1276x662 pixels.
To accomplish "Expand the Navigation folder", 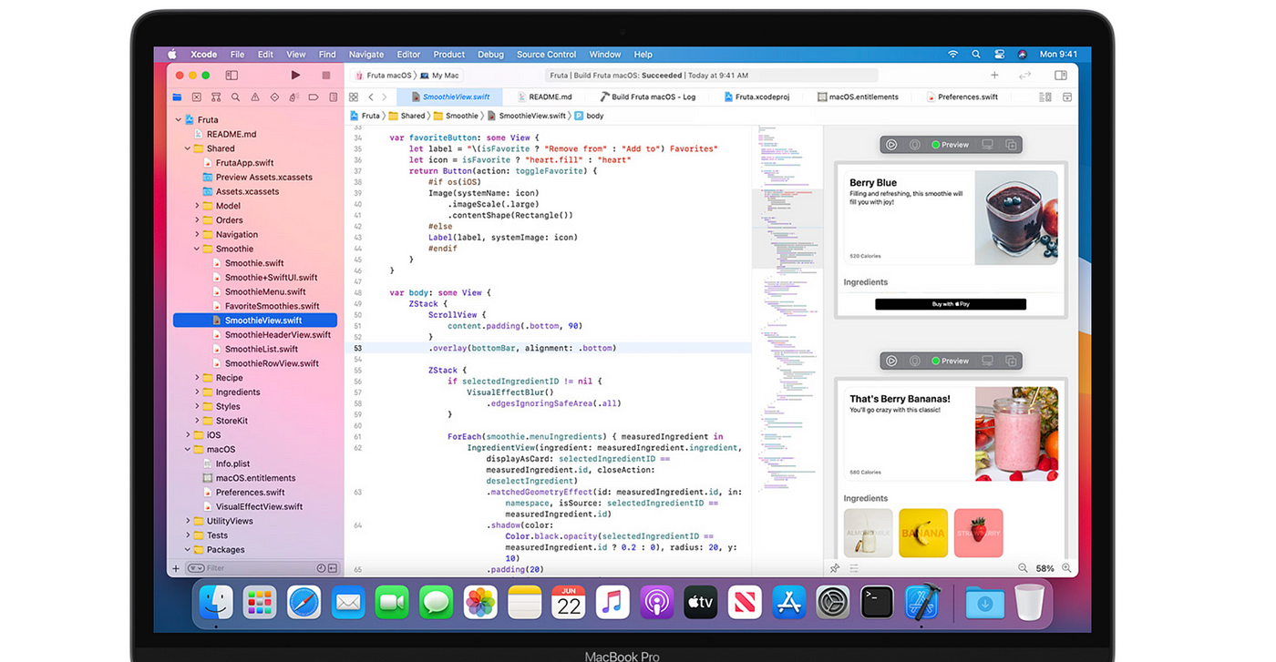I will 197,235.
